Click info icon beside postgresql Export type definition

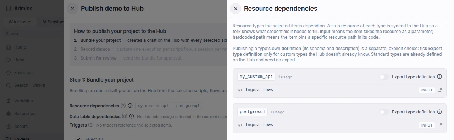pos(439,112)
